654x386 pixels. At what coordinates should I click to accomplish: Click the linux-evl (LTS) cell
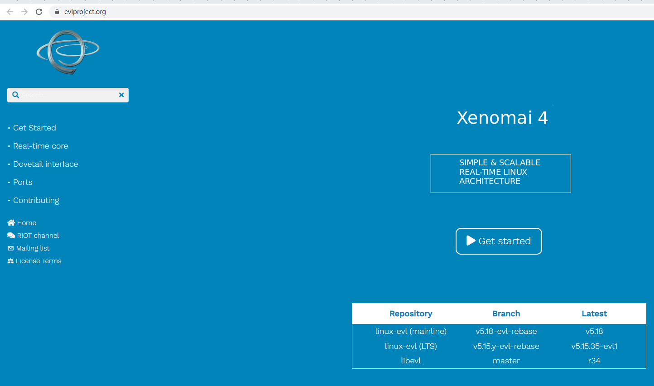[411, 346]
